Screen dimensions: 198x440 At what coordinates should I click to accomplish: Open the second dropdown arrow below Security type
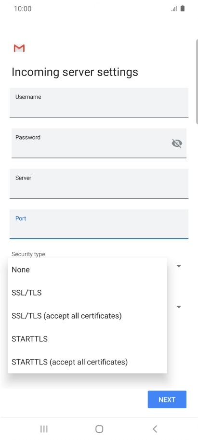click(x=179, y=307)
